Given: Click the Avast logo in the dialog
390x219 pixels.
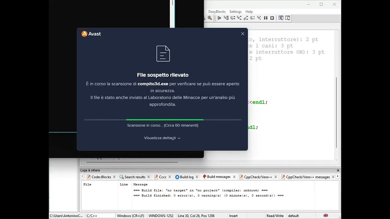Looking at the screenshot, I should [91, 34].
